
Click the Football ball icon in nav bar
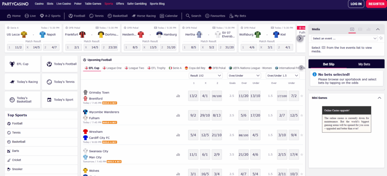(71, 16)
